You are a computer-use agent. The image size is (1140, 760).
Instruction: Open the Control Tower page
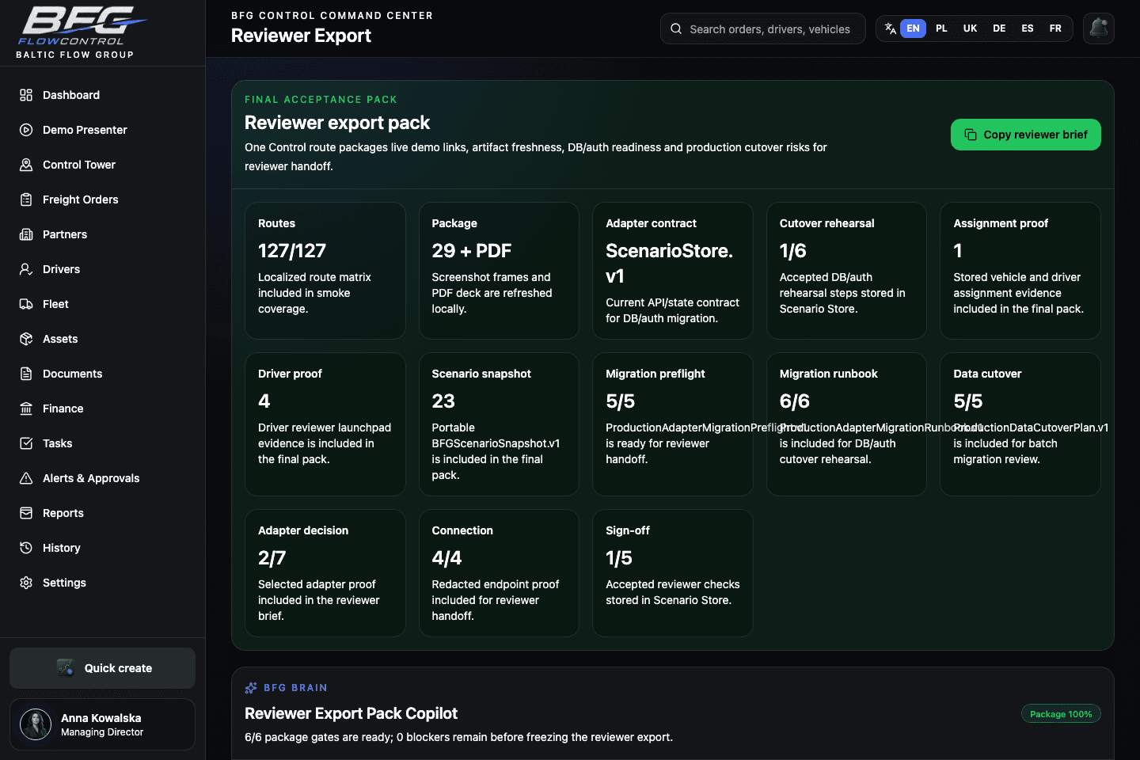click(x=103, y=165)
